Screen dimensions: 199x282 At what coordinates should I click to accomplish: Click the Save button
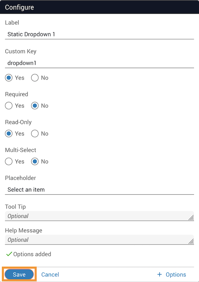click(19, 275)
